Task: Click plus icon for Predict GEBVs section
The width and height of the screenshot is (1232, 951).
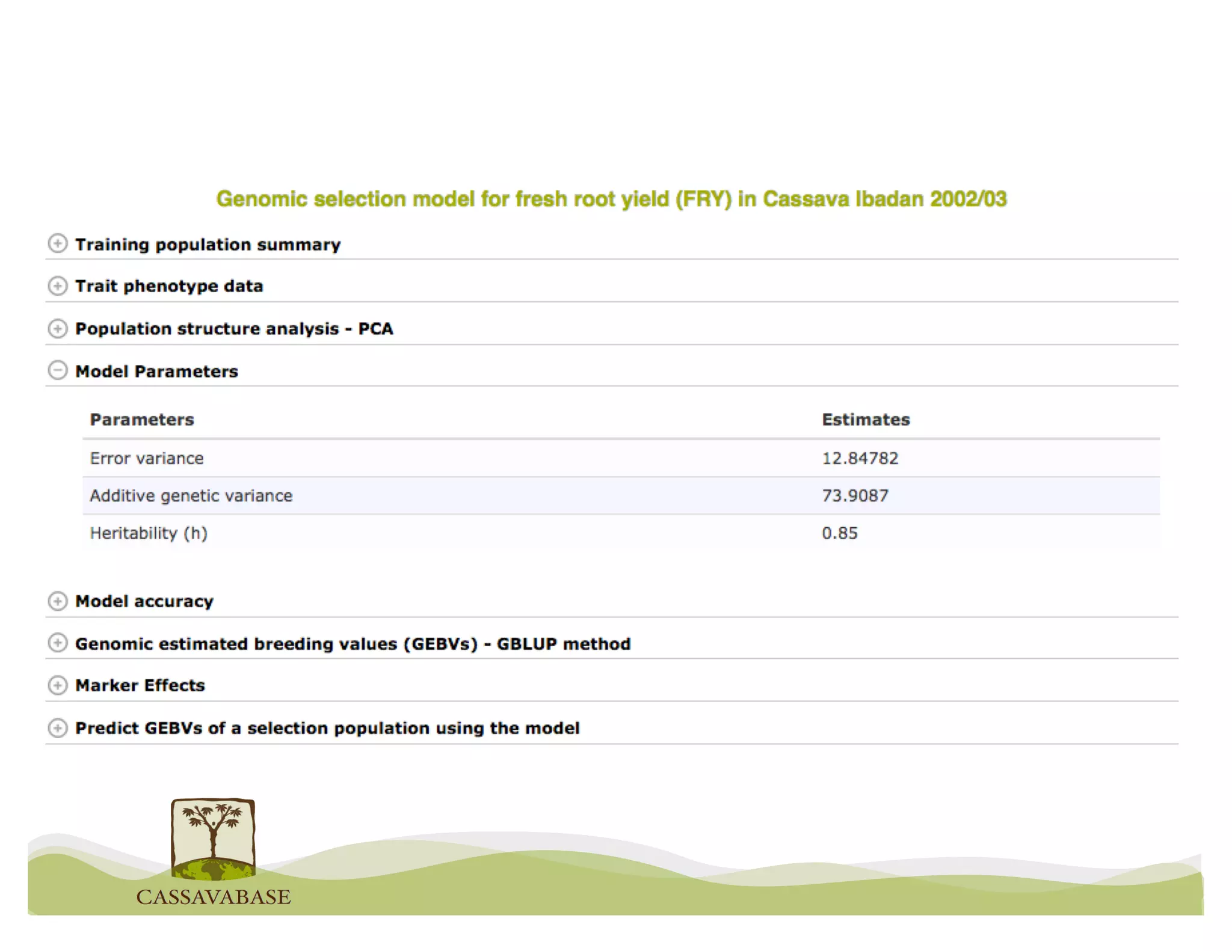Action: tap(57, 728)
